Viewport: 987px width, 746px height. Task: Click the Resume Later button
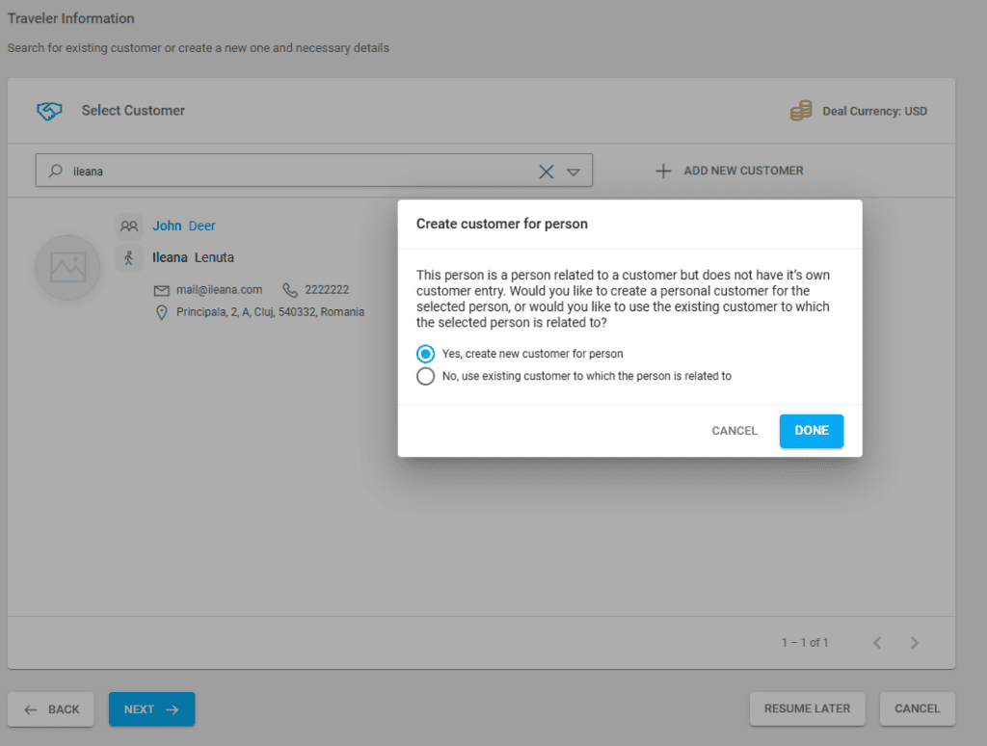[x=807, y=708]
